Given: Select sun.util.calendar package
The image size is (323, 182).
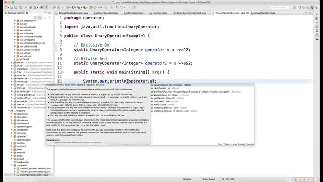Looking at the screenshot, I should coord(26,27).
